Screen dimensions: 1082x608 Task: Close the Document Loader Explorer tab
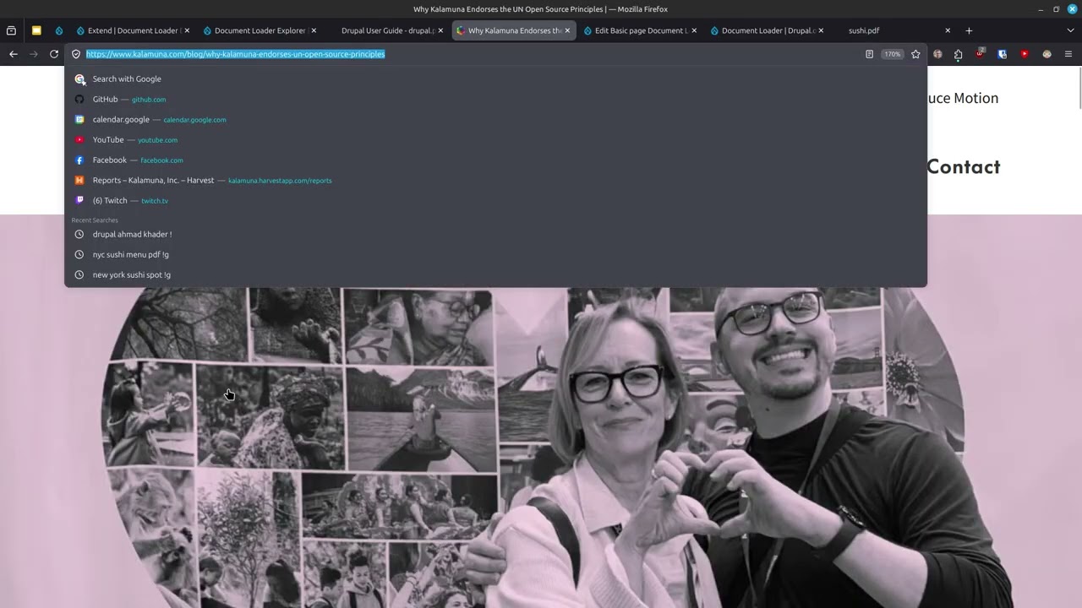314,30
